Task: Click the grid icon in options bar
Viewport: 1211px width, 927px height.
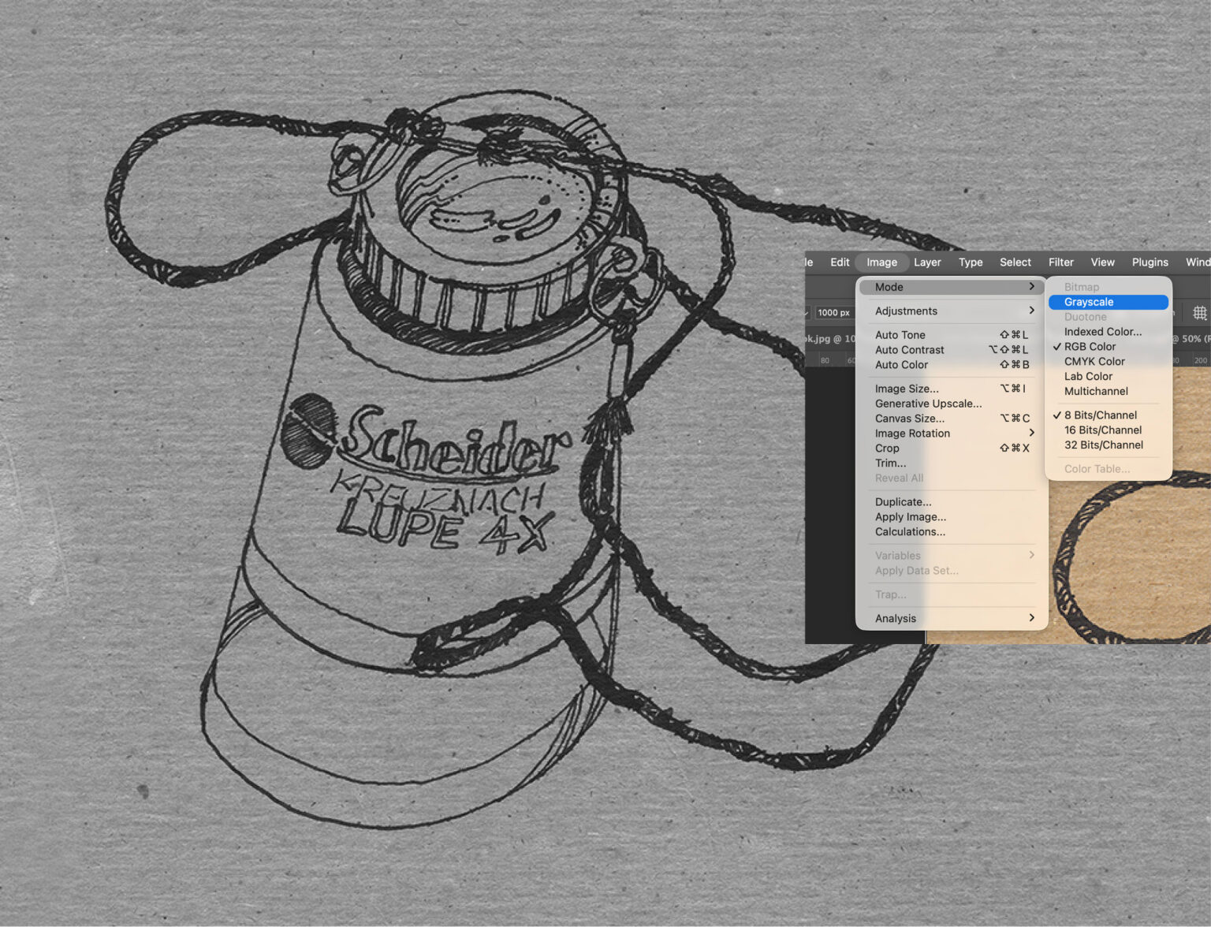Action: point(1199,313)
